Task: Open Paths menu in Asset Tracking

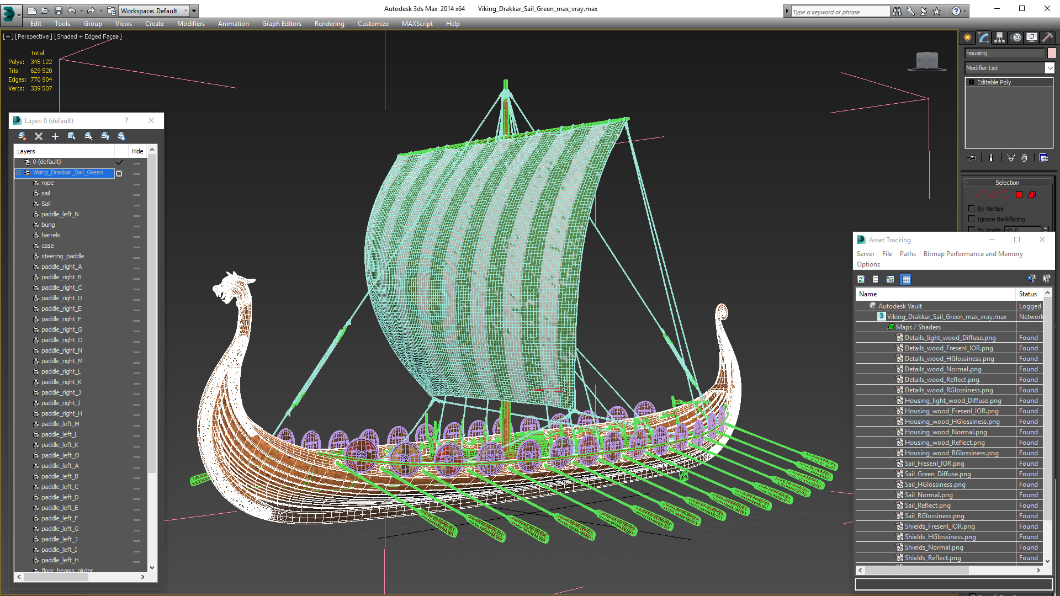Action: click(908, 254)
